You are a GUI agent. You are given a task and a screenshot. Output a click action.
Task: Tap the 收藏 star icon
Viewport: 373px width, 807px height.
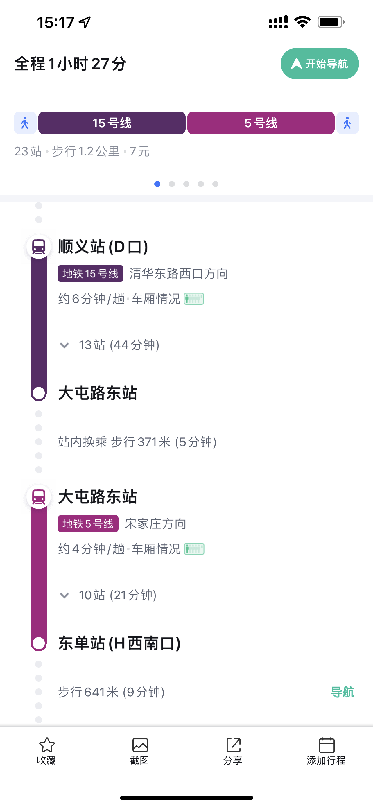pyautogui.click(x=47, y=745)
